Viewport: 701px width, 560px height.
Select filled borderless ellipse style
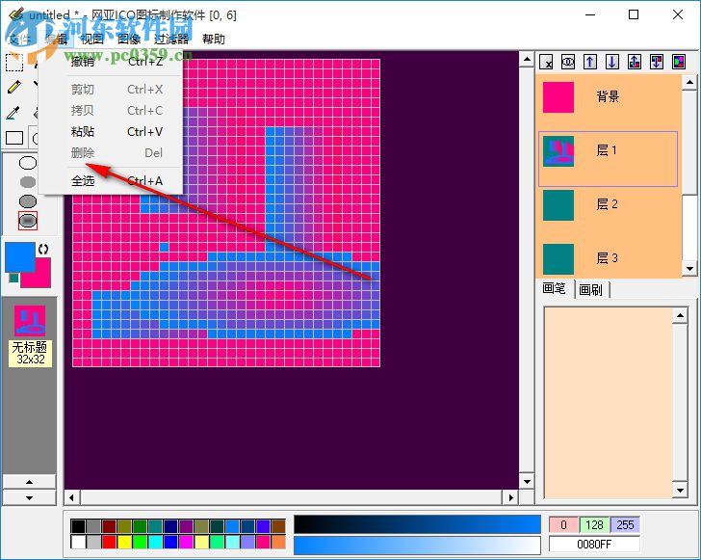[x=28, y=182]
